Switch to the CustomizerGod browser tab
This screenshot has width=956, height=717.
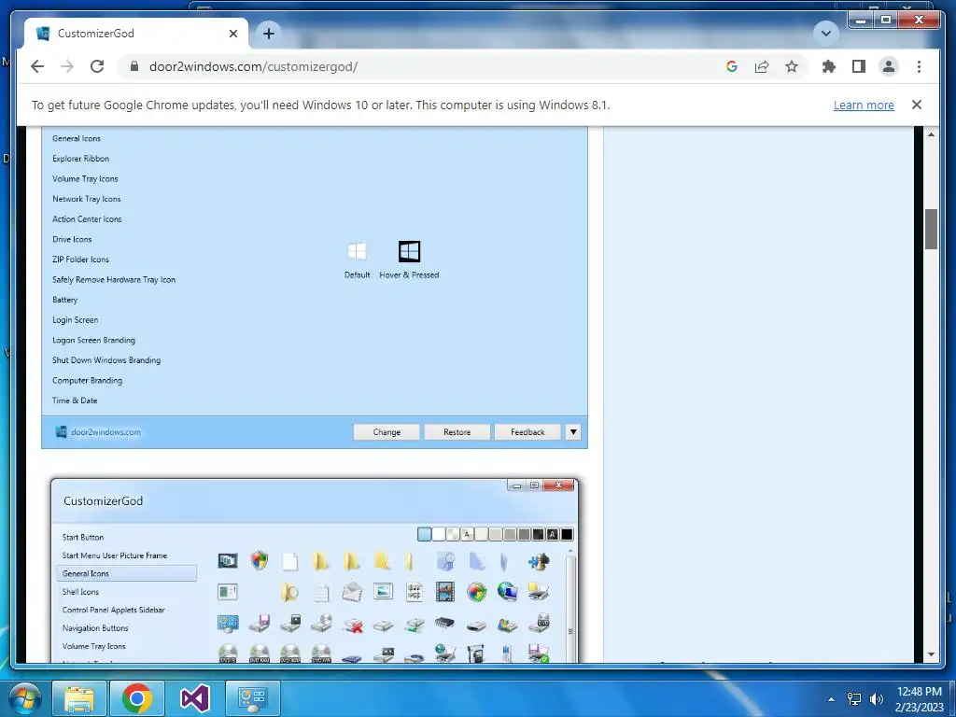click(136, 34)
